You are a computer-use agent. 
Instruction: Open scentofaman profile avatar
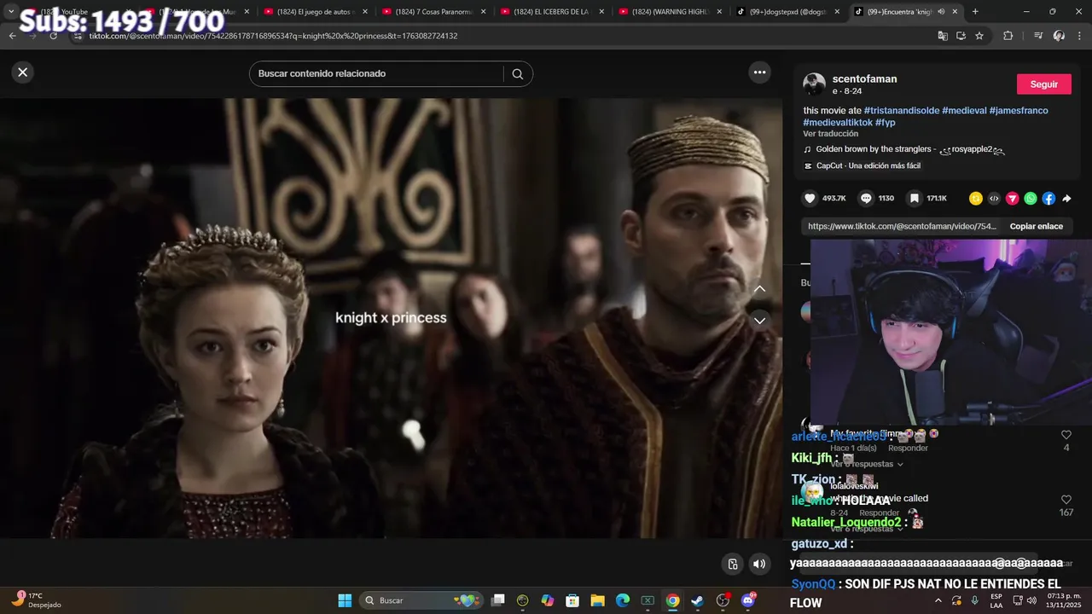pyautogui.click(x=815, y=84)
